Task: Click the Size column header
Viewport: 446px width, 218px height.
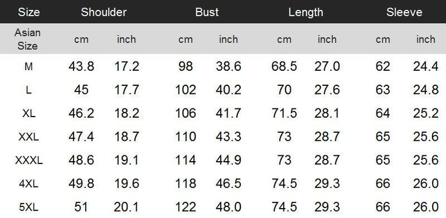Action: [29, 12]
